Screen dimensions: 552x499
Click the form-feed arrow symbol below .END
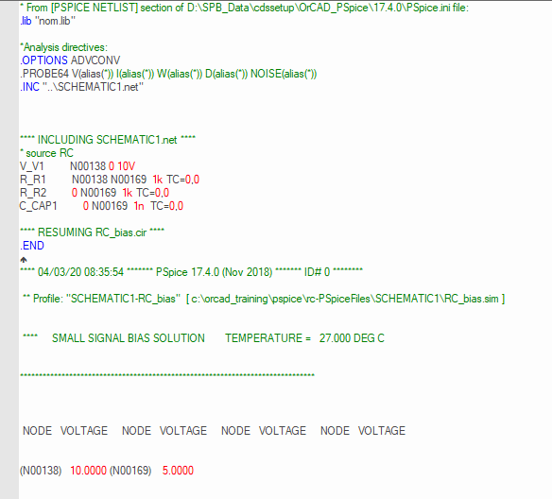point(24,260)
